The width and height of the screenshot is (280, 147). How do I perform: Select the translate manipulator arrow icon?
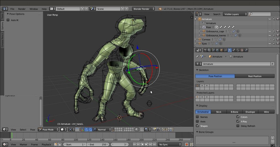click(86, 130)
